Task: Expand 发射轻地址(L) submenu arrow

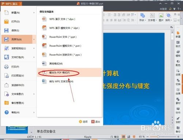Action: coord(34,48)
